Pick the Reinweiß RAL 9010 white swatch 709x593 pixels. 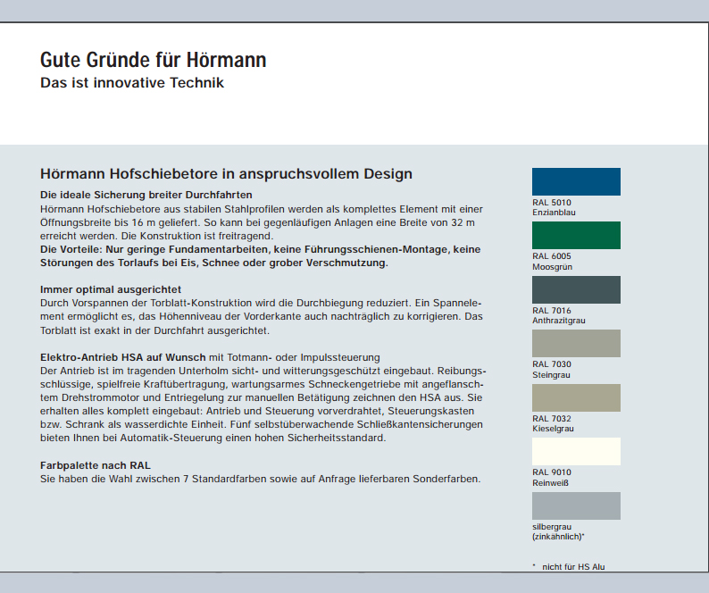point(576,451)
